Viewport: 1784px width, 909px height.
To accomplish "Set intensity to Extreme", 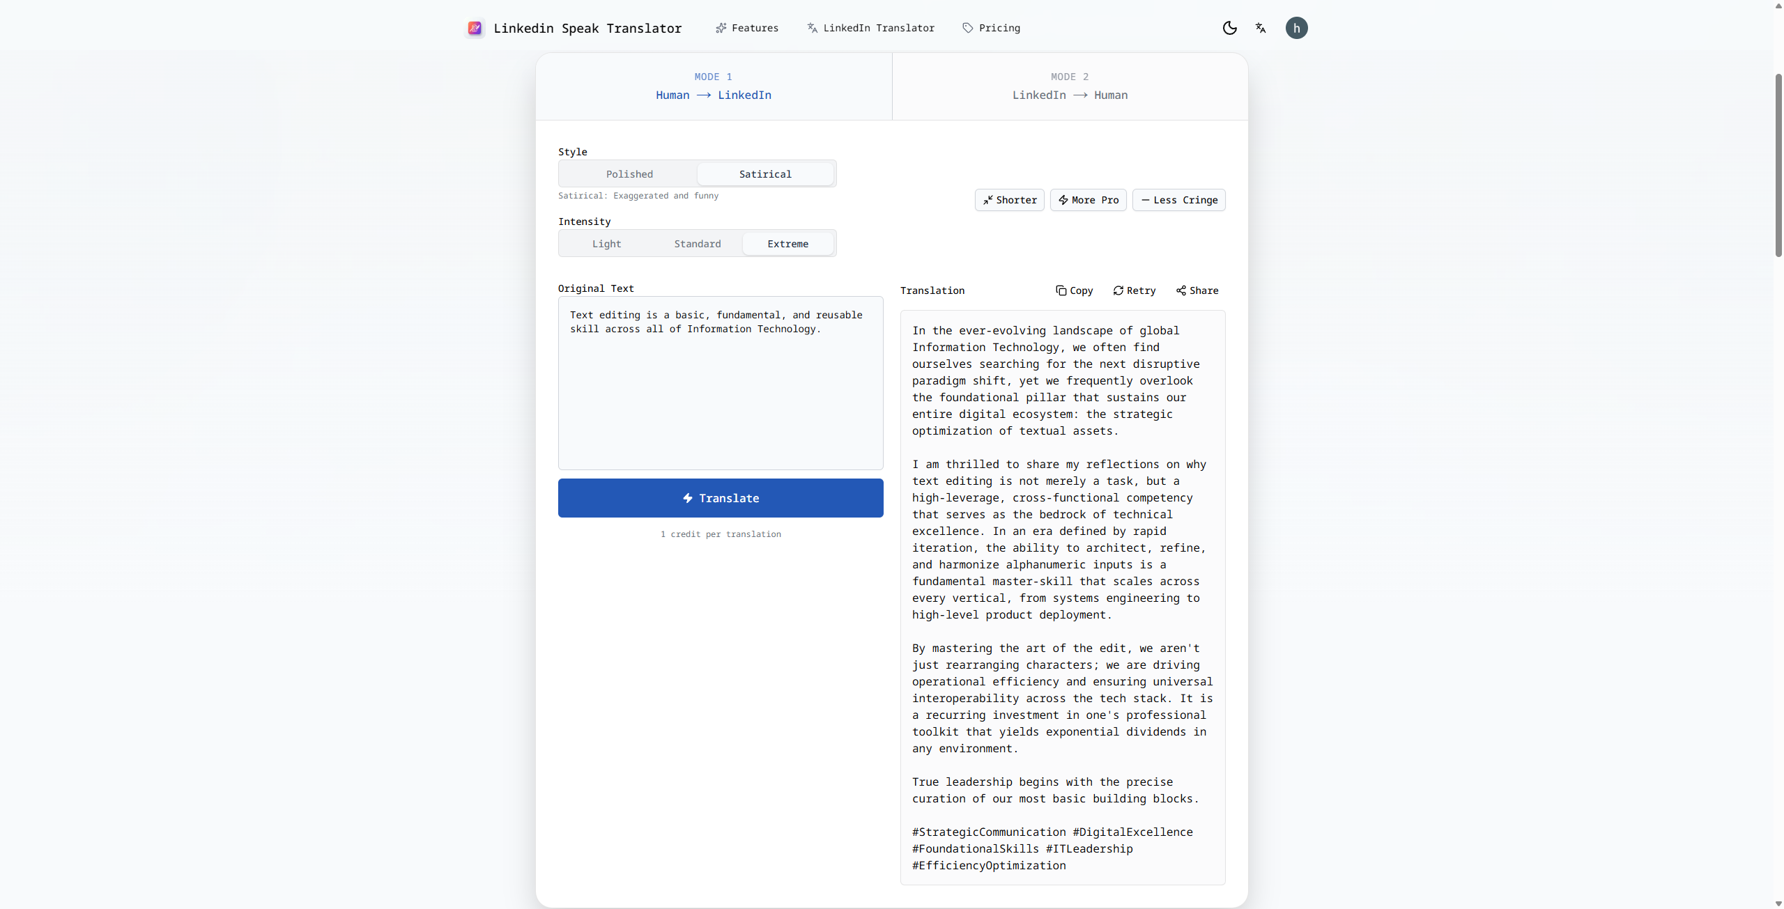I will click(x=788, y=244).
